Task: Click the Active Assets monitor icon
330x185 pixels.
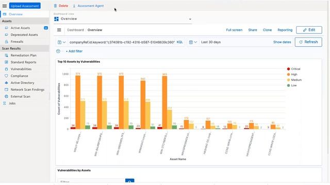Action: point(6,28)
